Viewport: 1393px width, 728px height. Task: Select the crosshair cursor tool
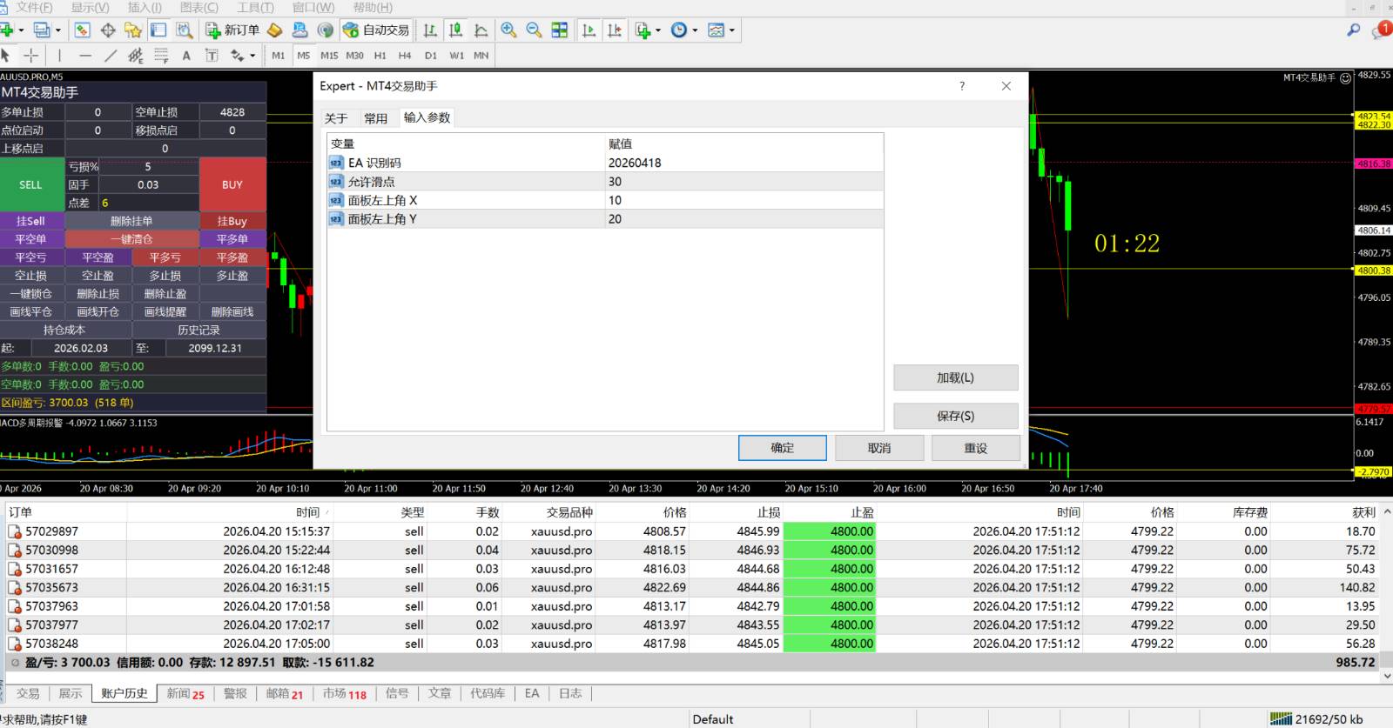pyautogui.click(x=31, y=56)
